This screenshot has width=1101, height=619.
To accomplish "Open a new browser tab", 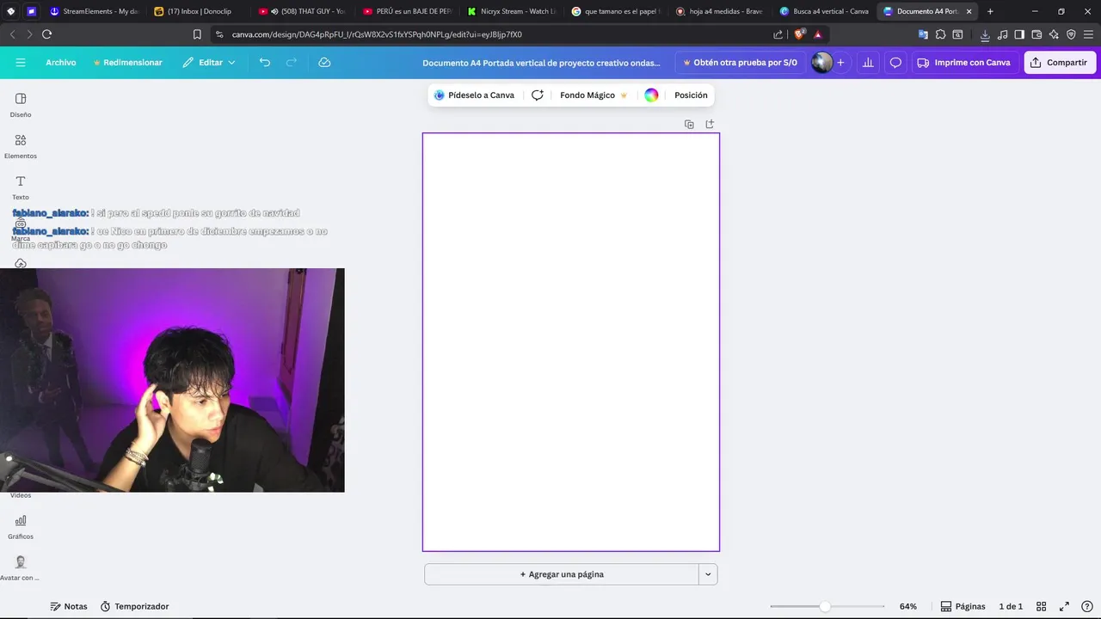I will [990, 11].
